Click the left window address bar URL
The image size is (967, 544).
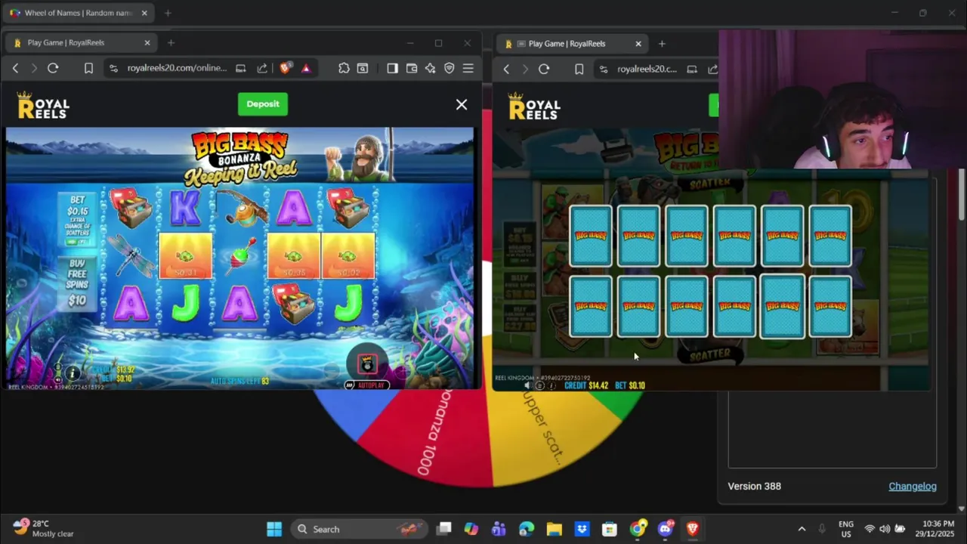coord(177,68)
